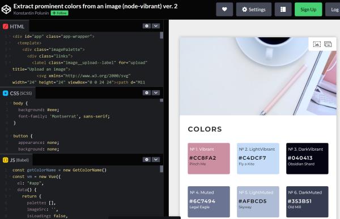Click the upload an image icon
The height and width of the screenshot is (219, 340).
(x=317, y=44)
